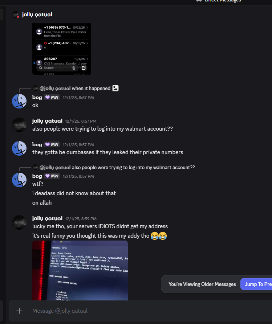Click the header avatar with do-not-disturb status
Image resolution: width=272 pixels, height=324 pixels.
pyautogui.click(x=16, y=15)
